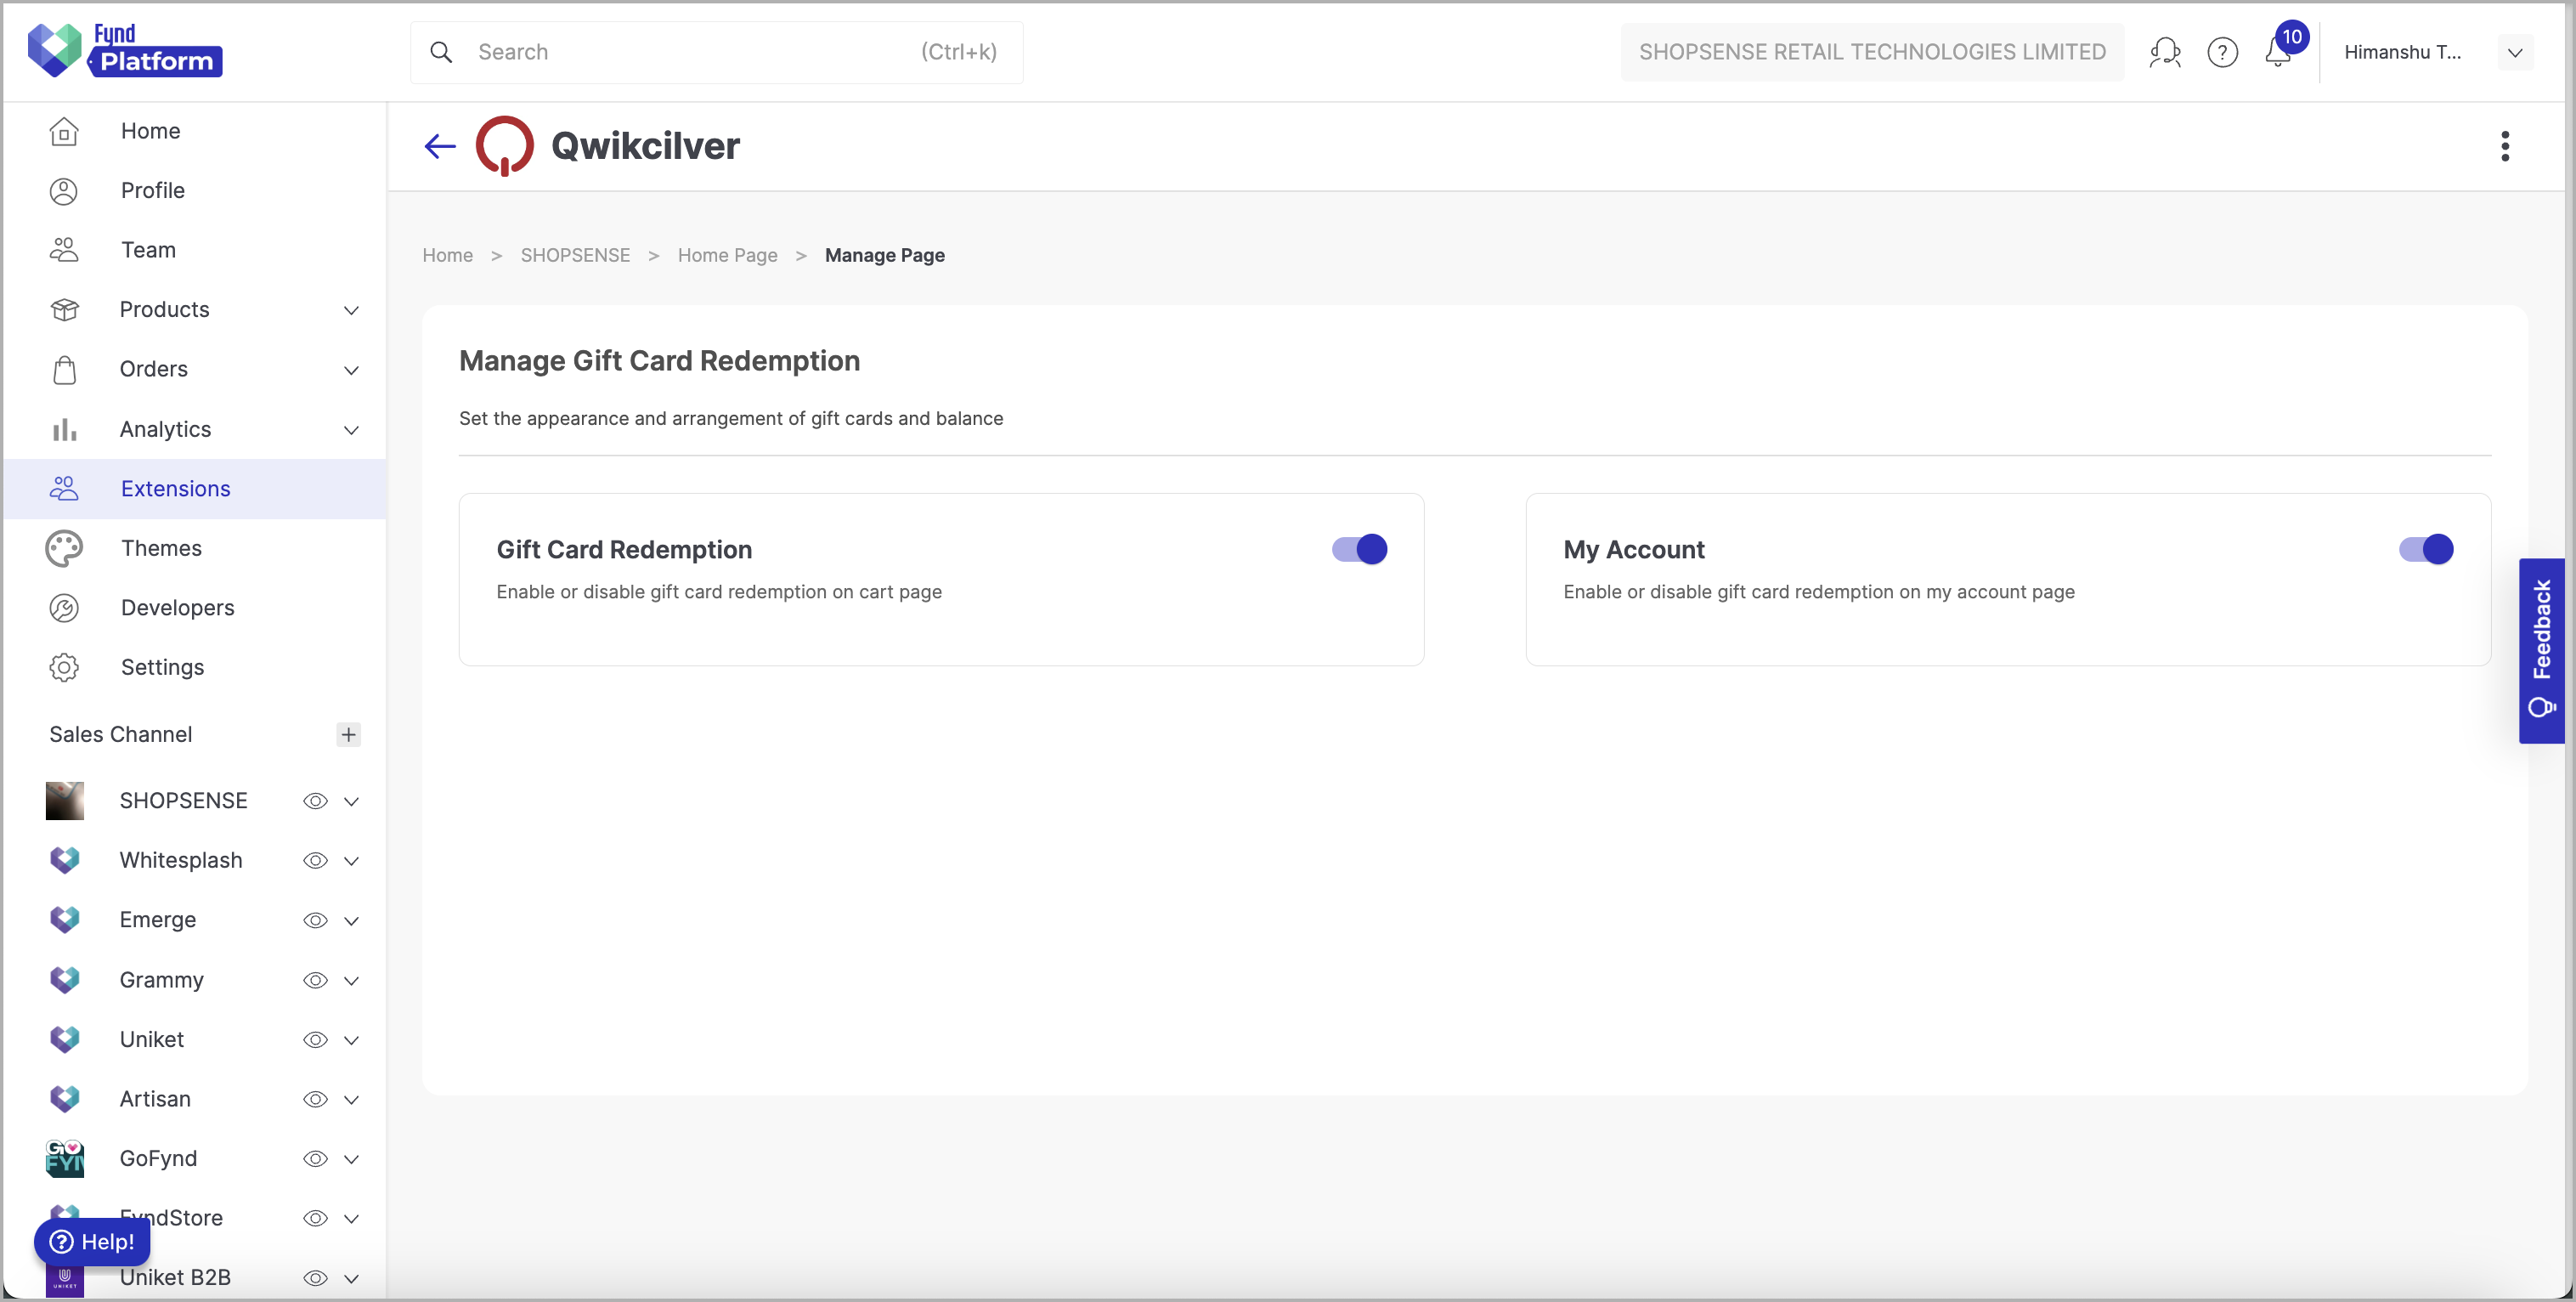Open Themes in the sidebar menu
The height and width of the screenshot is (1302, 2576).
pyautogui.click(x=161, y=549)
